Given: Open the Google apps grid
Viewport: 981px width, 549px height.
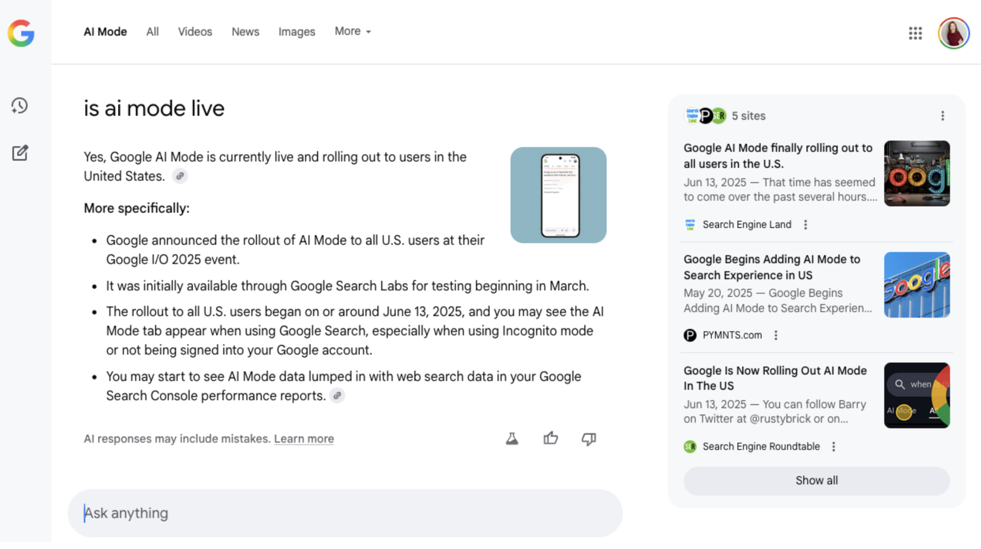Looking at the screenshot, I should point(915,33).
